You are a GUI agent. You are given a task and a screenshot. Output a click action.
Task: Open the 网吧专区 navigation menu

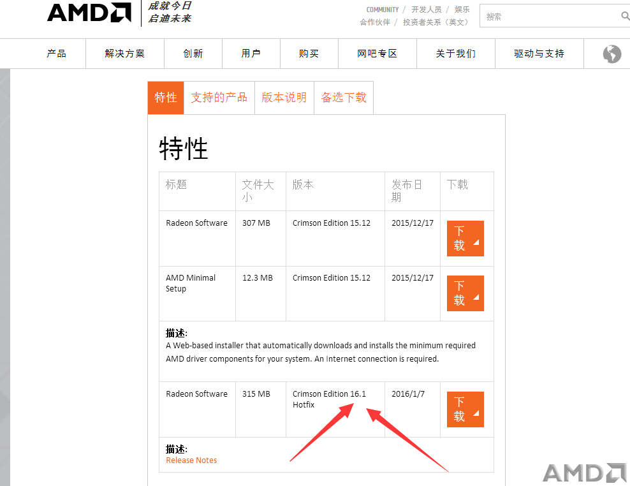(377, 54)
